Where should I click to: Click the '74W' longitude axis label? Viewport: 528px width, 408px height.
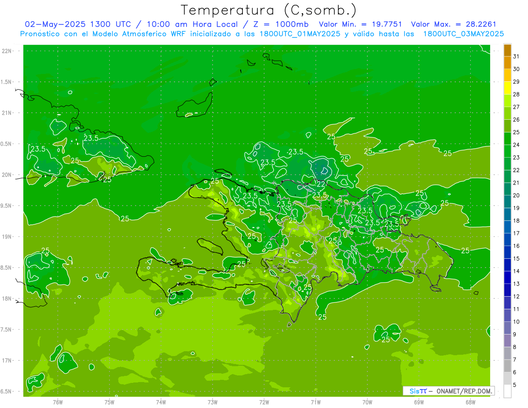[x=161, y=402]
